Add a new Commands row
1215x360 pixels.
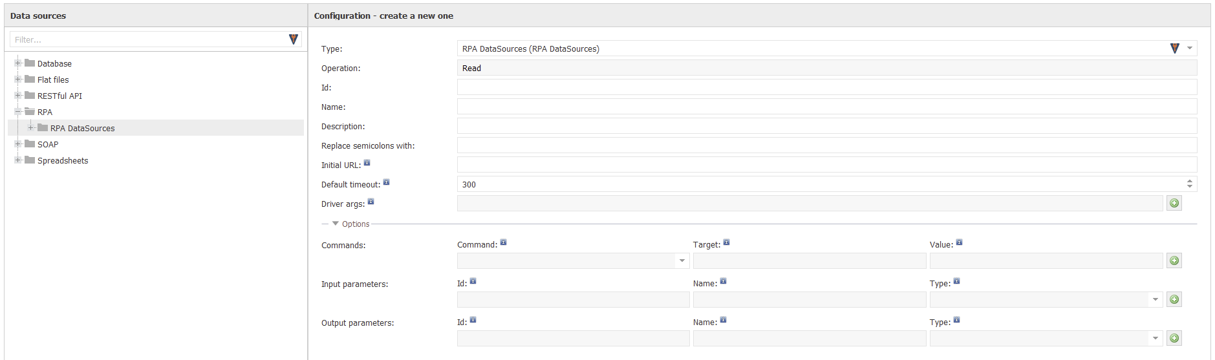coord(1174,260)
